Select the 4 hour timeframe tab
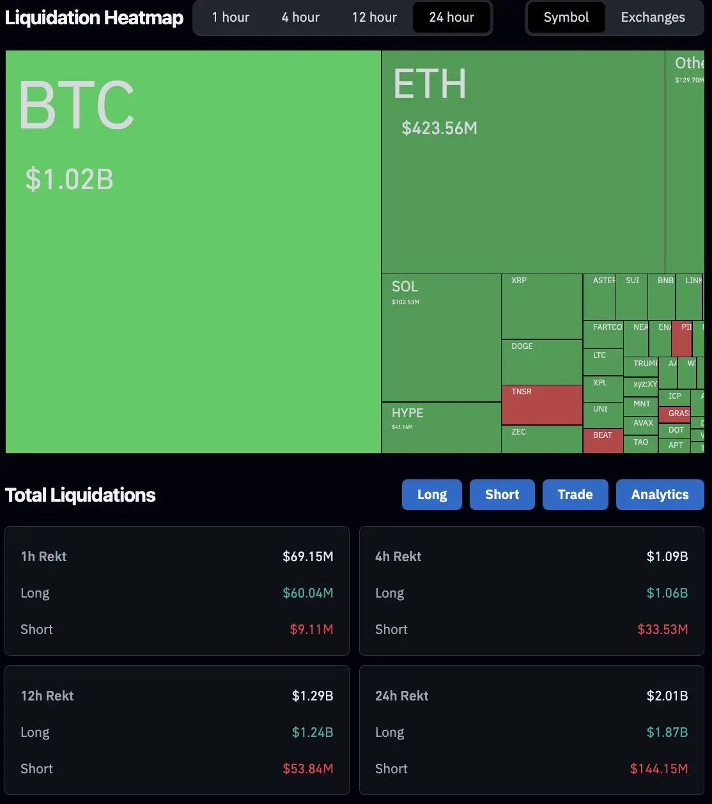 (300, 17)
